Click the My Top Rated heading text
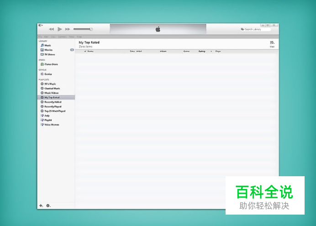 click(89, 42)
